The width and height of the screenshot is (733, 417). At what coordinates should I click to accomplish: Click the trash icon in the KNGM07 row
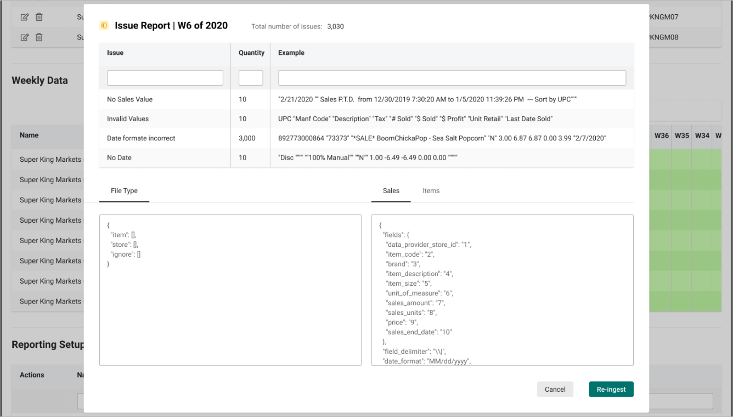coord(39,17)
